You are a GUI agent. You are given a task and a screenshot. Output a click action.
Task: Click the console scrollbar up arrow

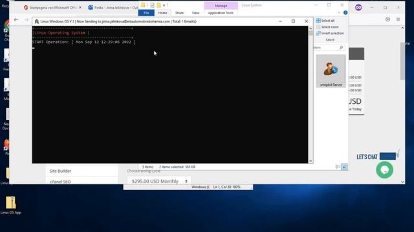(310, 28)
